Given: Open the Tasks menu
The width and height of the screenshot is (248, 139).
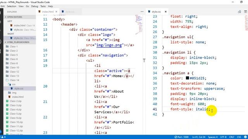Looking at the screenshot, I should tap(43, 6).
